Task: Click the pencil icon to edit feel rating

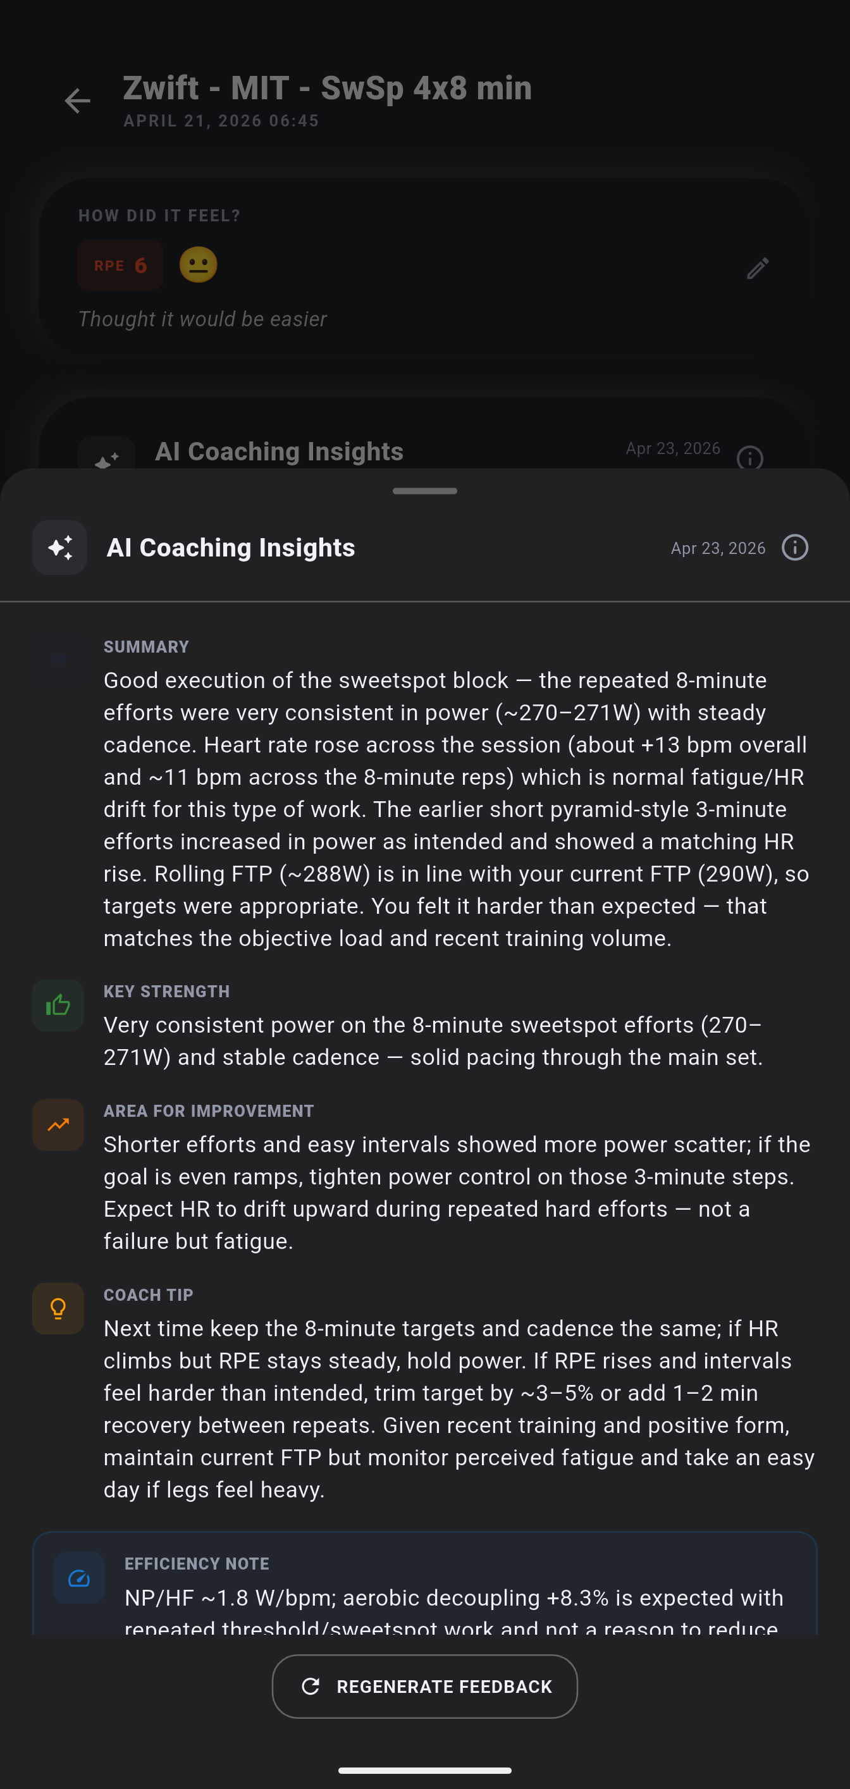Action: pyautogui.click(x=758, y=268)
